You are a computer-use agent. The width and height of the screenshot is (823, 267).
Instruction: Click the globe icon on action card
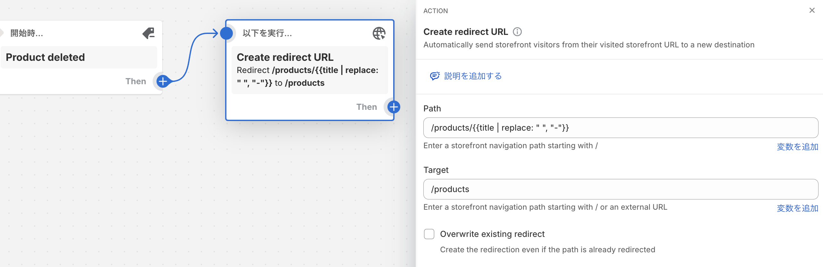click(x=379, y=33)
